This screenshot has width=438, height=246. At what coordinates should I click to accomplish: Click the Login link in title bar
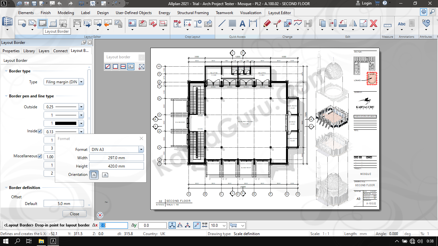click(366, 4)
